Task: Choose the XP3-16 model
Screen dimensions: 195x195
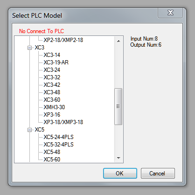Action: (52, 115)
